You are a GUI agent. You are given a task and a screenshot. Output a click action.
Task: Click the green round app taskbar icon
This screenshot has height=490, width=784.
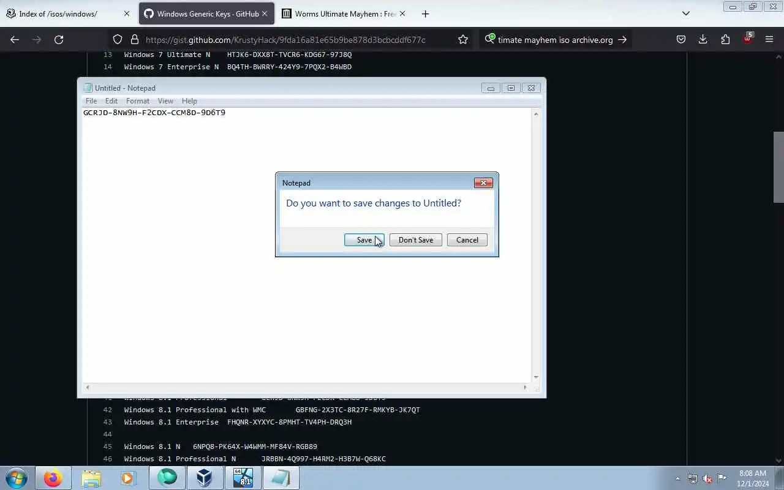[167, 478]
